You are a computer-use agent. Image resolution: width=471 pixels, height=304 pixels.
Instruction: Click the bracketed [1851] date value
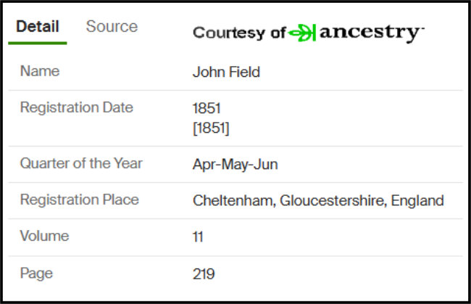click(x=211, y=128)
